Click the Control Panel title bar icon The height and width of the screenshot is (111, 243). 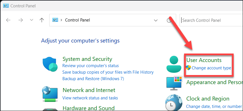pyautogui.click(x=6, y=6)
